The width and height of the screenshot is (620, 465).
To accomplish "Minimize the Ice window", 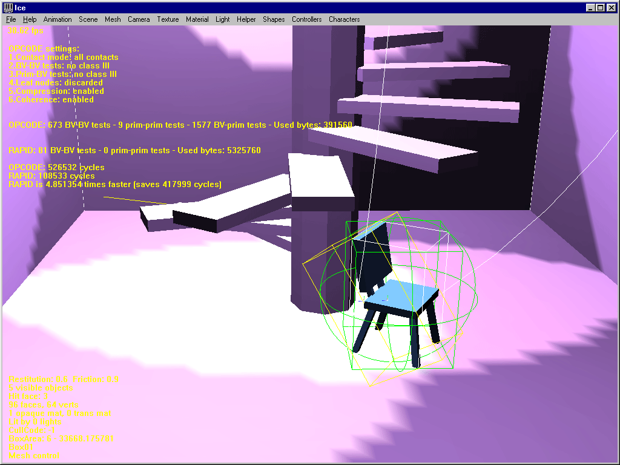I will tap(590, 7).
